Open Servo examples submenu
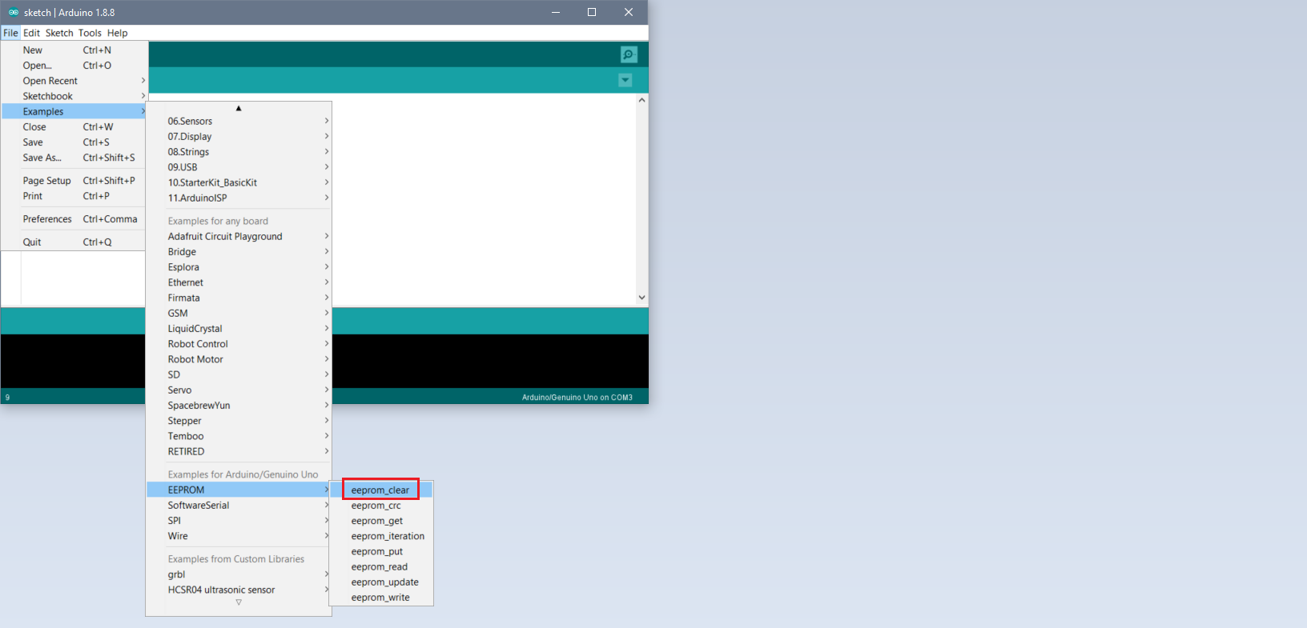Screen dimensions: 1307x628 [239, 390]
